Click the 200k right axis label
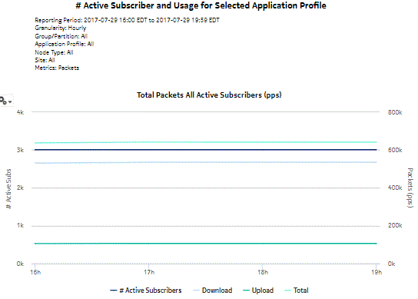 click(x=395, y=226)
